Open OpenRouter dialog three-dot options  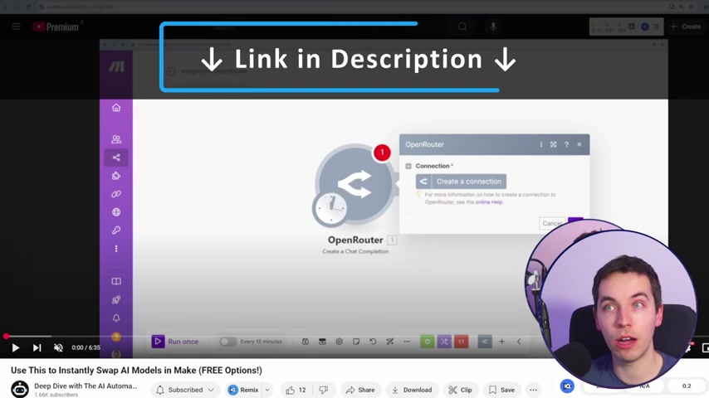pos(540,144)
